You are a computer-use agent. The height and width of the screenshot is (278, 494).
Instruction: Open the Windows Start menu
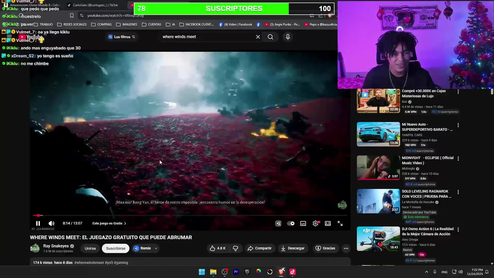(x=202, y=272)
